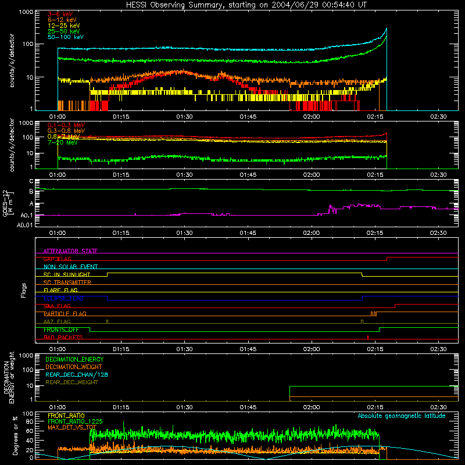
Task: Click the ATTENUATOR_STATE flag label
Action: pos(70,251)
